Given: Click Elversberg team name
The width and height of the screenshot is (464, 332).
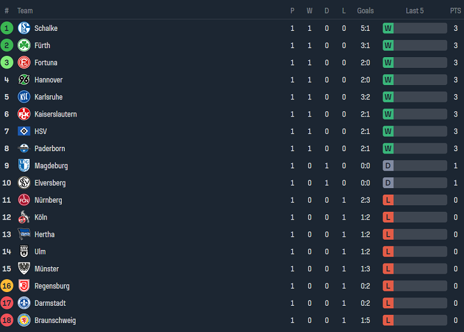Looking at the screenshot, I should 50,183.
